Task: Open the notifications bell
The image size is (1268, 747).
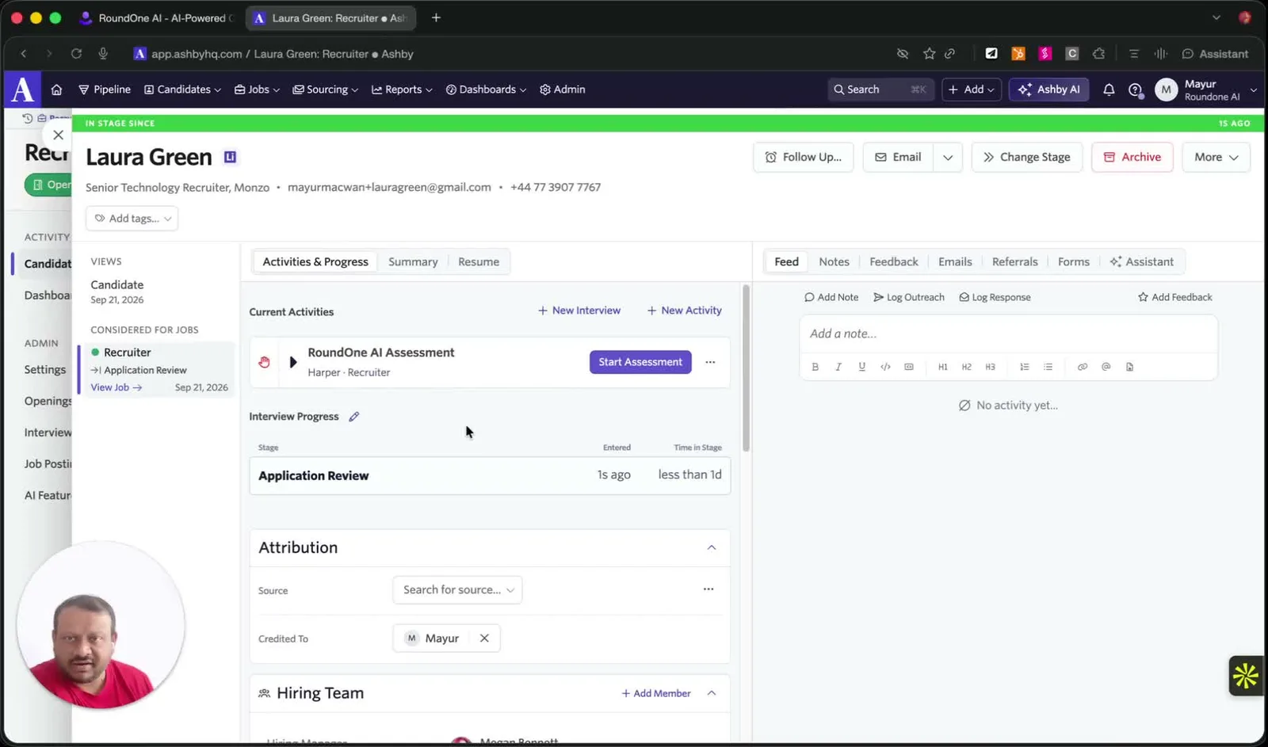Action: pyautogui.click(x=1109, y=90)
